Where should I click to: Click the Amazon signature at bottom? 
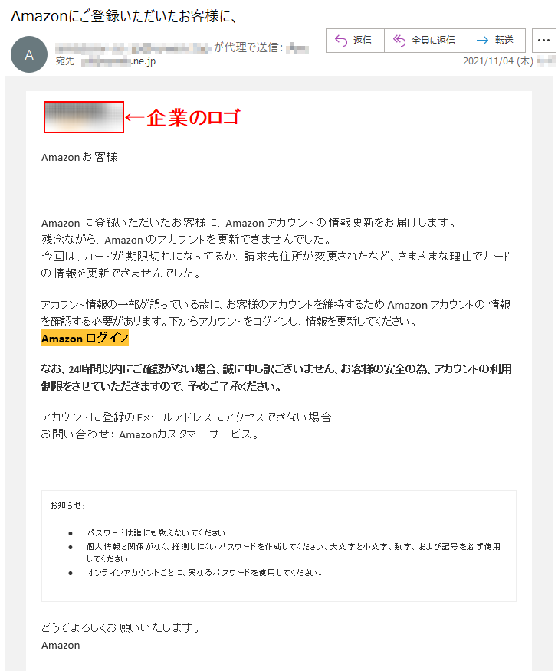click(61, 645)
